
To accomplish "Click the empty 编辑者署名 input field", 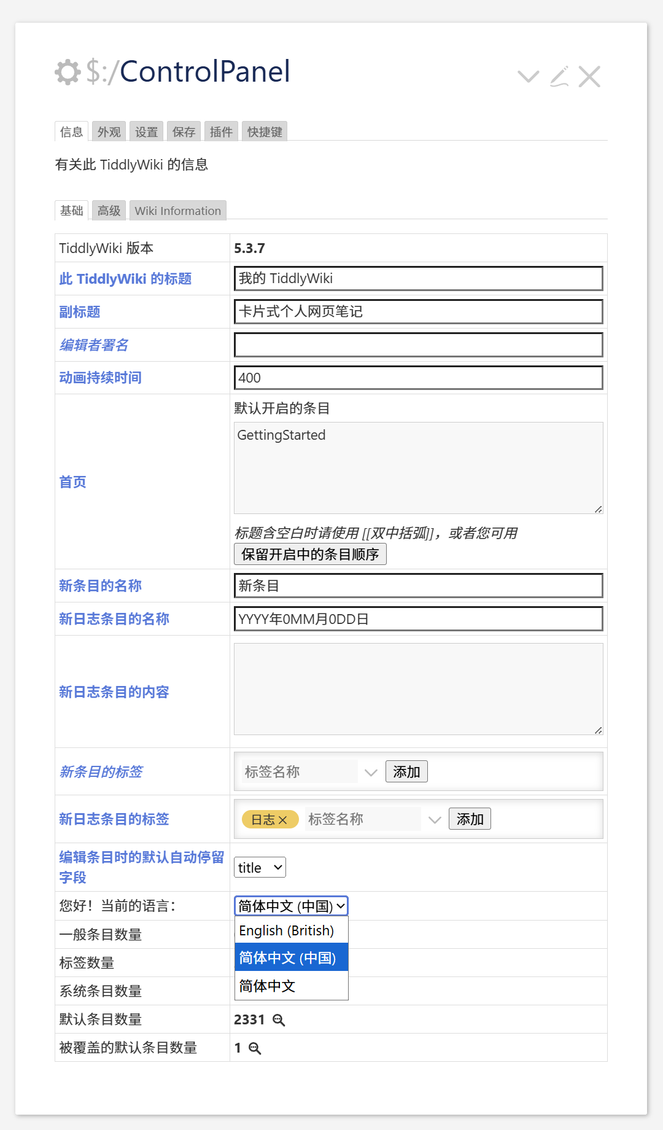I will (418, 345).
